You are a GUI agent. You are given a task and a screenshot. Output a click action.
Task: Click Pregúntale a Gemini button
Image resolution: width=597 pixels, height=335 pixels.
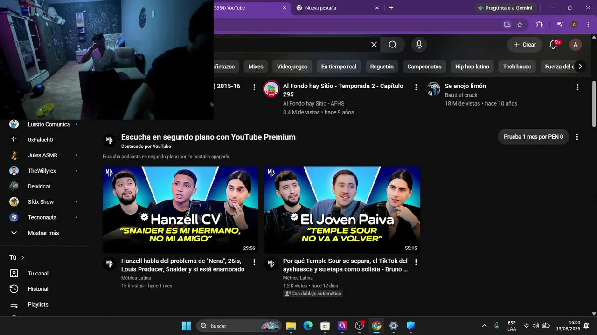(505, 8)
